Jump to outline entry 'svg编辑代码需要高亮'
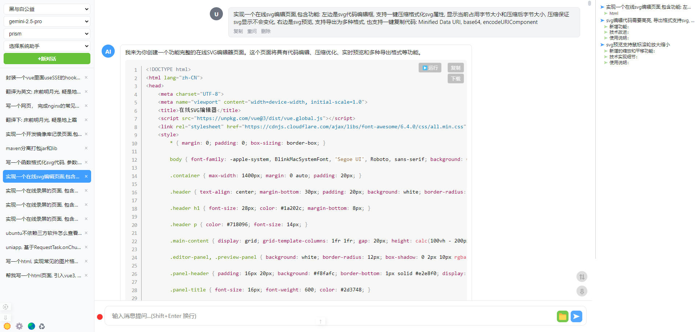Screen dimensions: 697x332 650,20
